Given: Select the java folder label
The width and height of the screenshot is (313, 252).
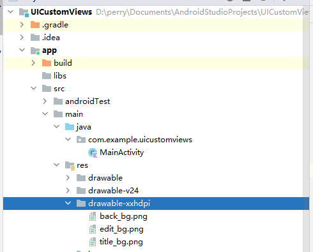Looking at the screenshot, I should tap(84, 127).
